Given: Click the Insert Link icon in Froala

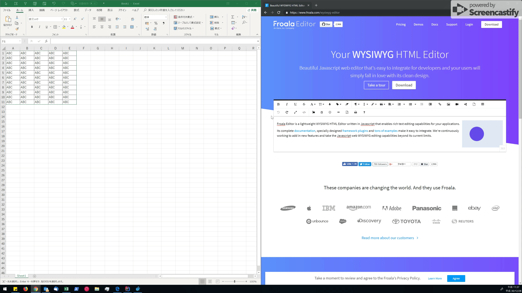Looking at the screenshot, I should tap(440, 104).
